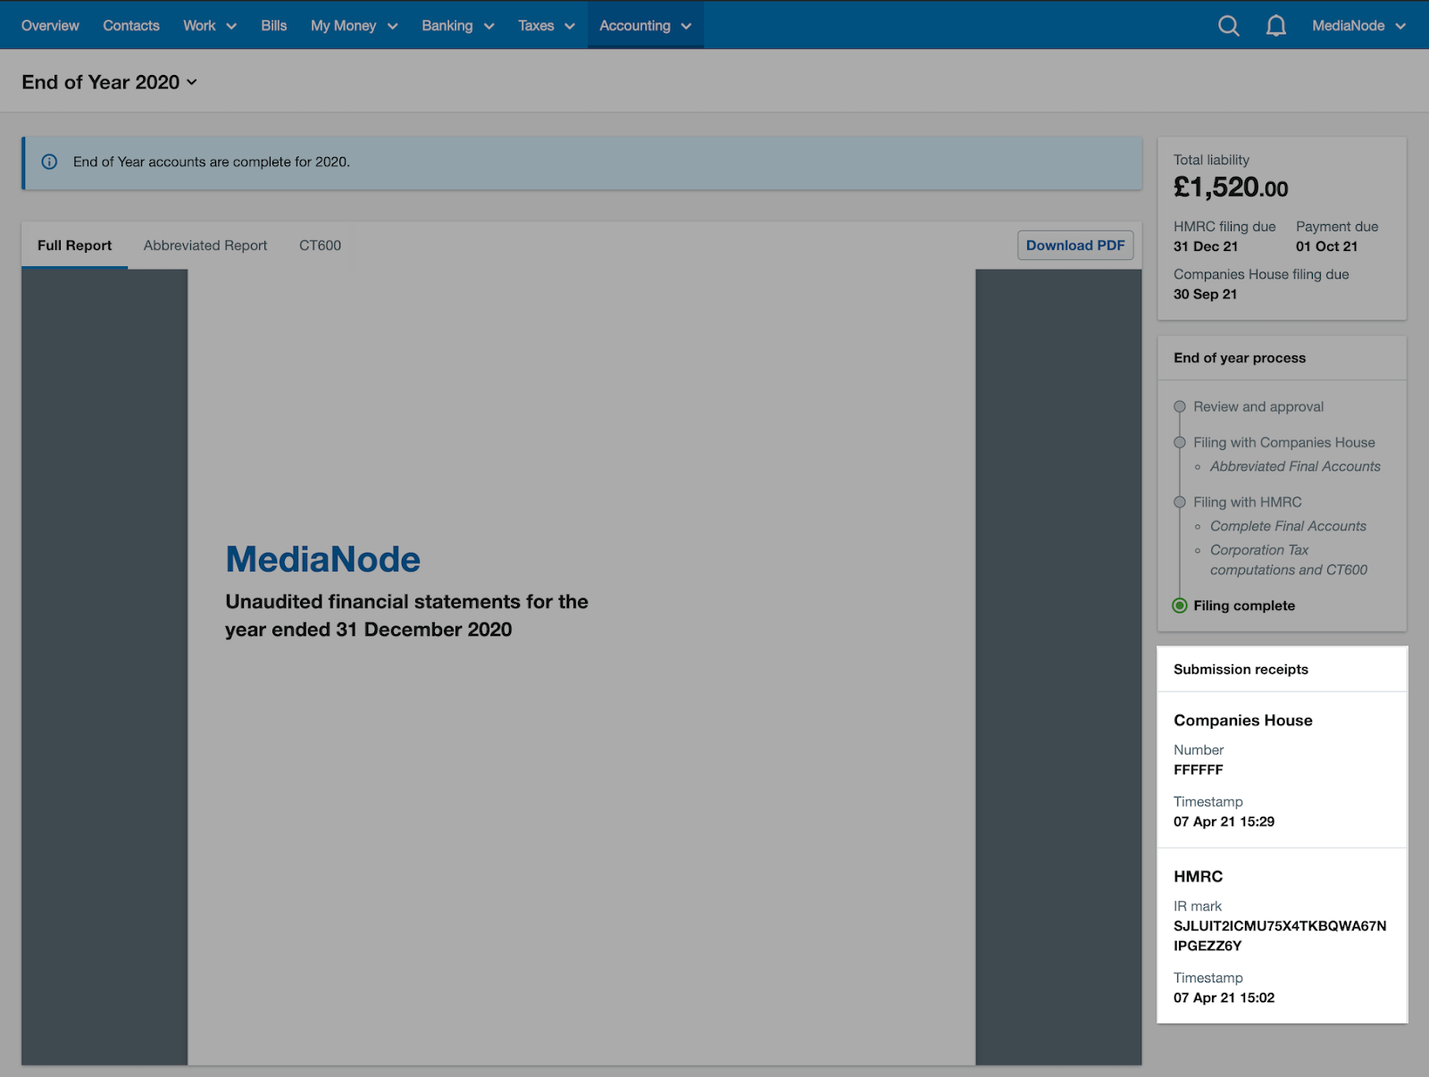
Task: Switch to the CT600 tab
Action: pos(320,246)
